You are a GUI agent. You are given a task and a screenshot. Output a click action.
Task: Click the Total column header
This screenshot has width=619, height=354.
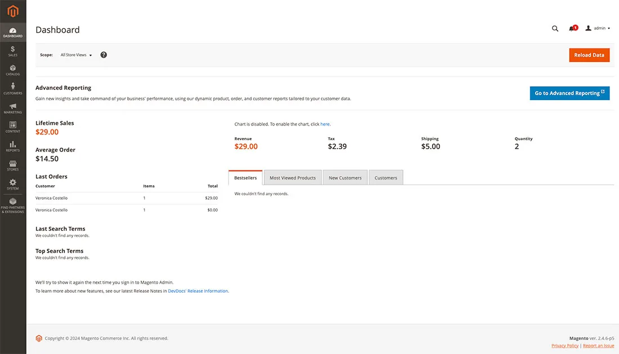click(x=212, y=186)
